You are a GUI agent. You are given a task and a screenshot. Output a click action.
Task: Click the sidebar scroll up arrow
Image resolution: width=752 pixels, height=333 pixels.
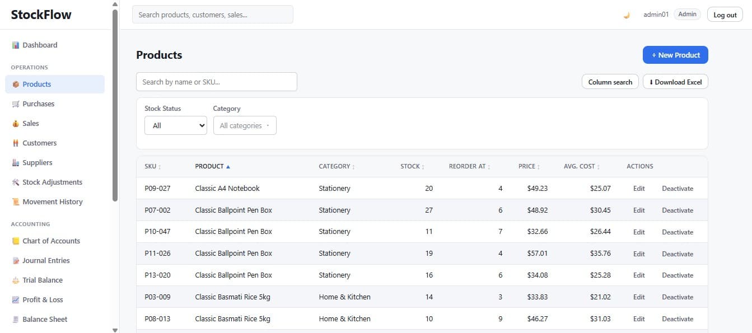[115, 3]
